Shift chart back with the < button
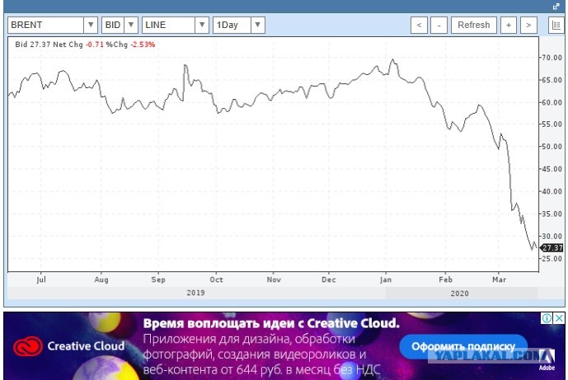Viewport: 568px width, 380px height. click(419, 25)
